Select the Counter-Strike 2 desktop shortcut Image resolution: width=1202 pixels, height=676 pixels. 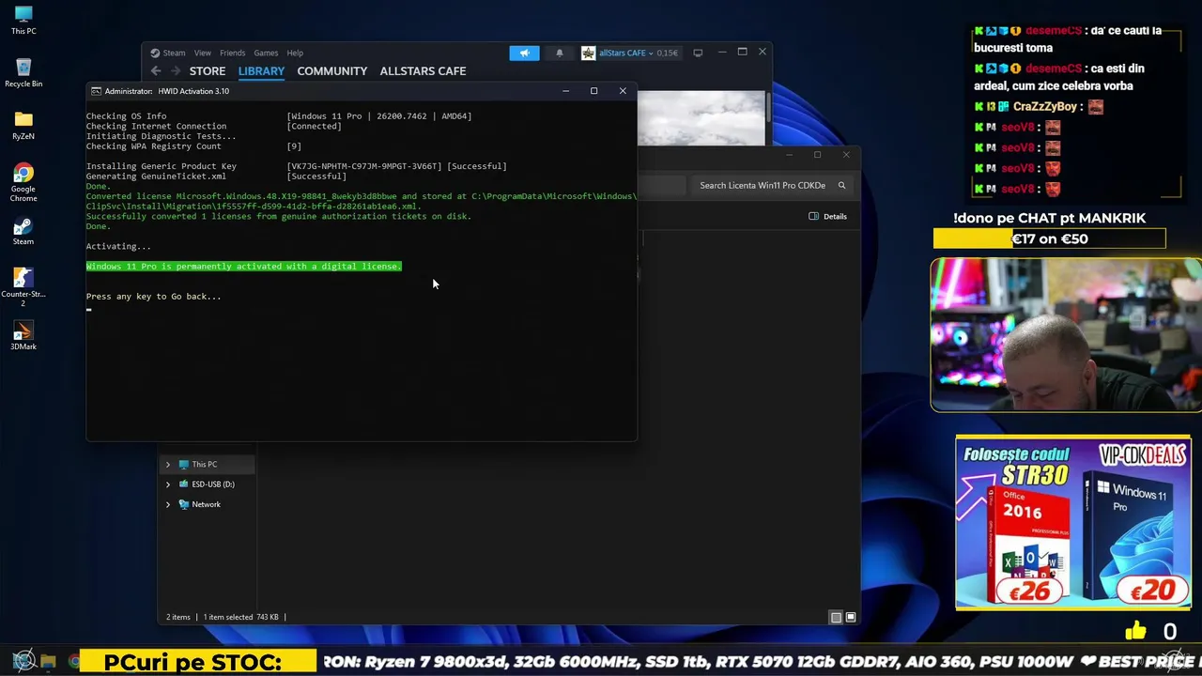[23, 286]
